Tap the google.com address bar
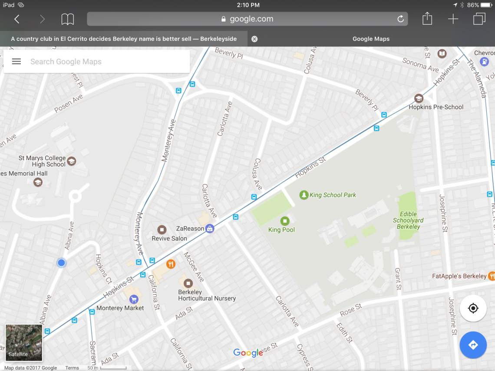Screen dimensions: 495x371 247,19
